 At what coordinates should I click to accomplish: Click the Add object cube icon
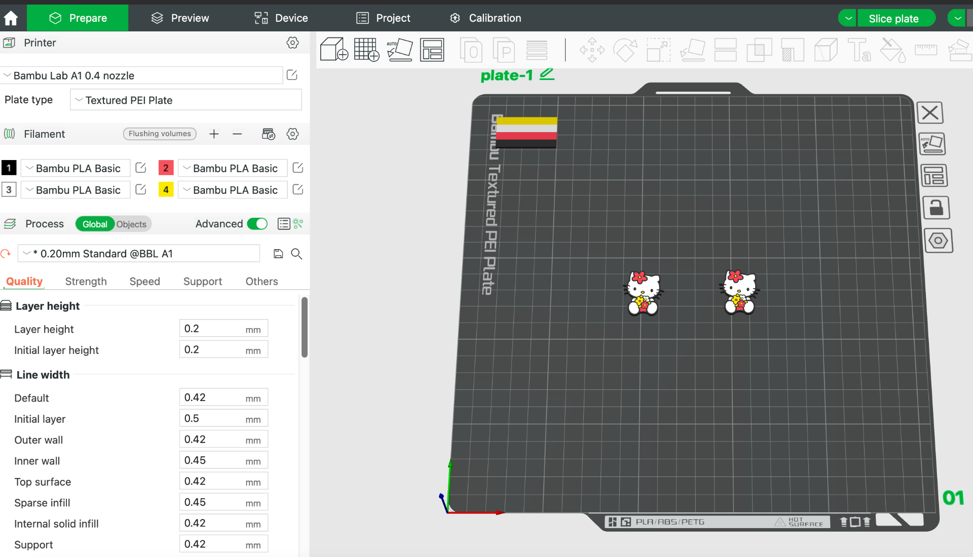[x=334, y=50]
